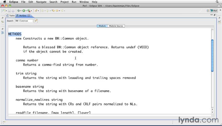Open the Run dropdown arrow

26,11
